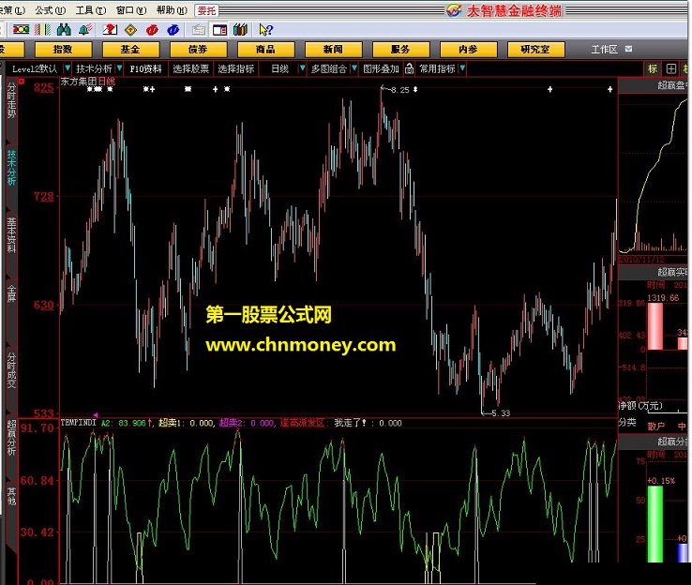The width and height of the screenshot is (692, 585).
Task: Expand the 技术分析 dropdown arrow
Action: tap(119, 68)
